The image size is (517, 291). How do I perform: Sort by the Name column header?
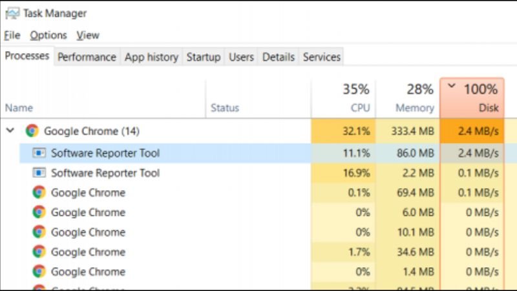click(103, 99)
